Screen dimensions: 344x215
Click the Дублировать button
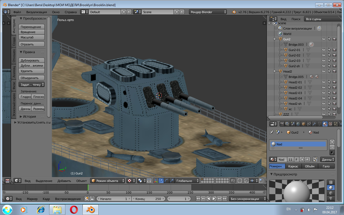click(31, 60)
